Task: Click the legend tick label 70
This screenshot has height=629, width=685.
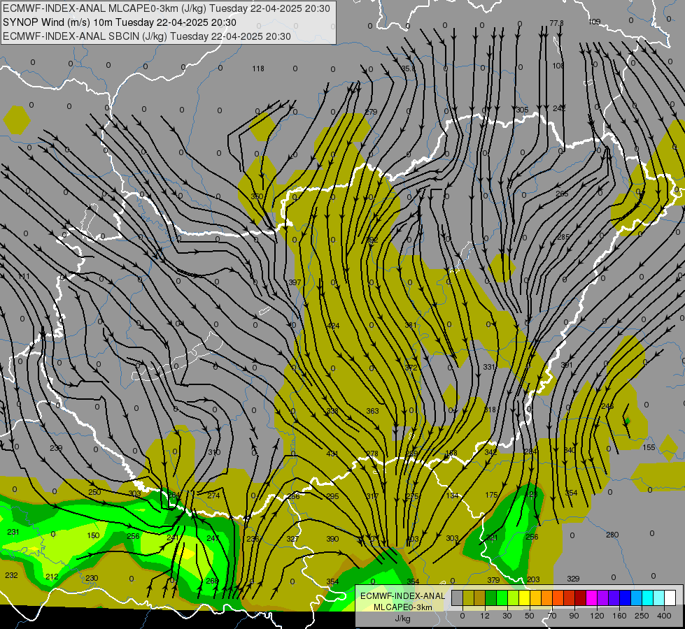Action: coord(552,616)
